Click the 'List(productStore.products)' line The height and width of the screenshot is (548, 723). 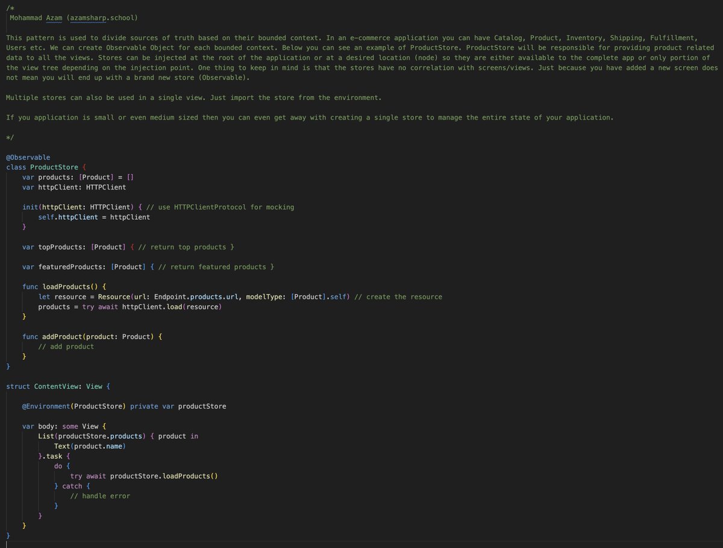(118, 436)
